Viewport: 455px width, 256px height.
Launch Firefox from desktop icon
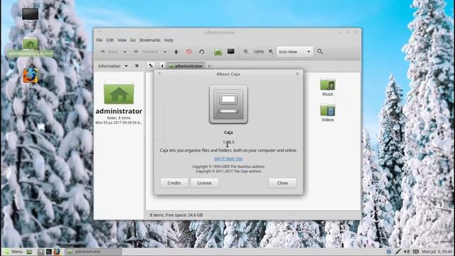(30, 76)
